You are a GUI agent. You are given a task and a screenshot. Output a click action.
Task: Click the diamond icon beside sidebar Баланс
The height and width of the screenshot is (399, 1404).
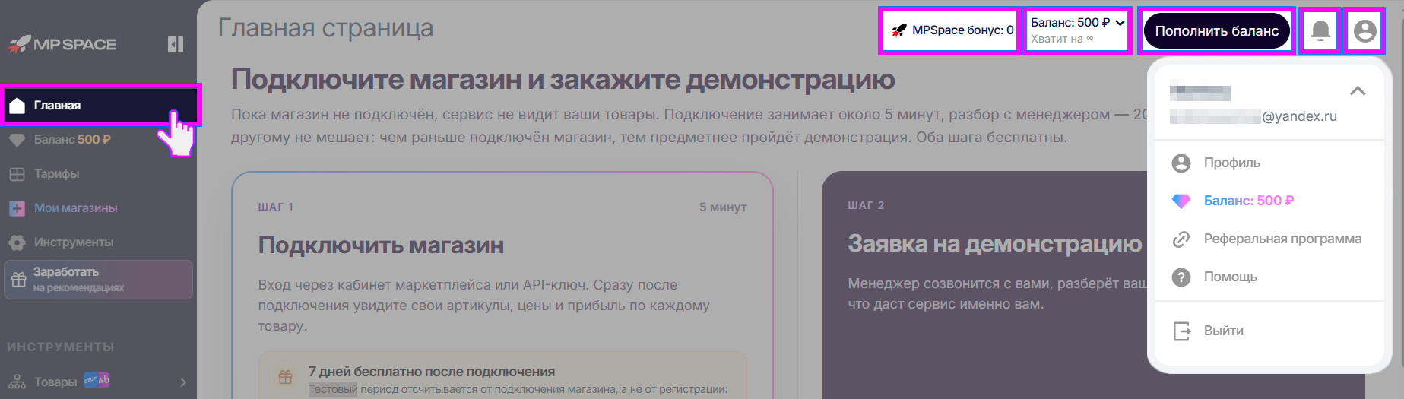[x=17, y=140]
